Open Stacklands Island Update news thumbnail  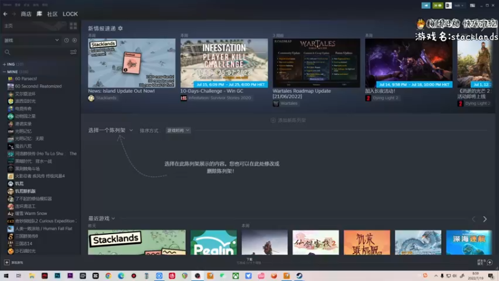pos(132,63)
